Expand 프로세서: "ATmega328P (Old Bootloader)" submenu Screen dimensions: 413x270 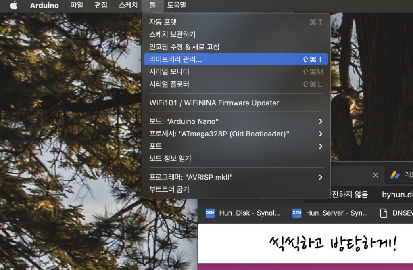pyautogui.click(x=236, y=134)
